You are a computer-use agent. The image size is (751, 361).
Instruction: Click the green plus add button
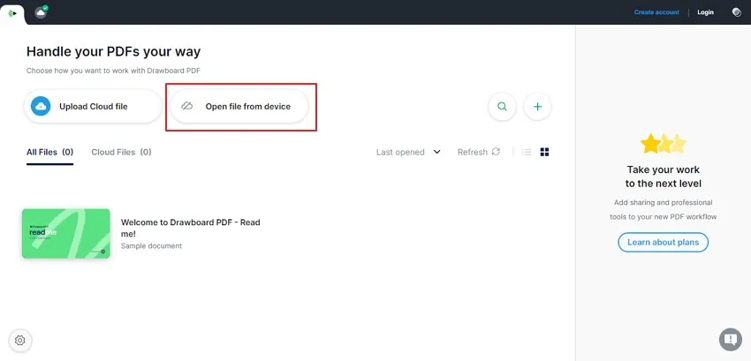[537, 106]
